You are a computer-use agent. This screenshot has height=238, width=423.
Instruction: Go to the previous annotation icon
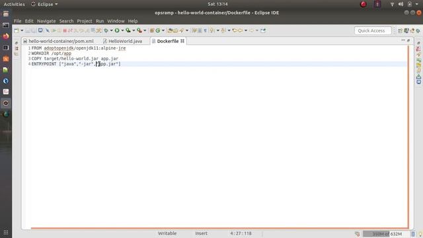[x=223, y=30]
